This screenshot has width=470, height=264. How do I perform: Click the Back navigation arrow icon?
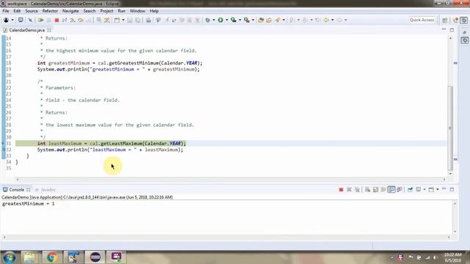(326, 20)
